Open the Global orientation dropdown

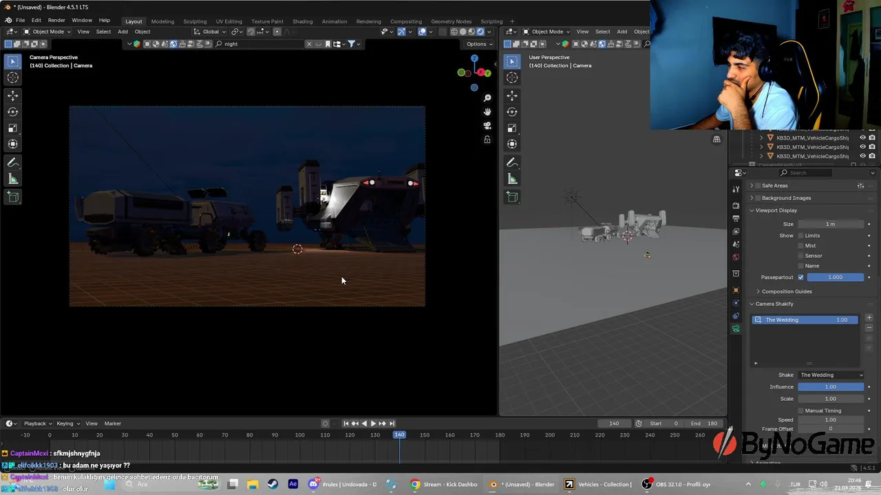210,32
